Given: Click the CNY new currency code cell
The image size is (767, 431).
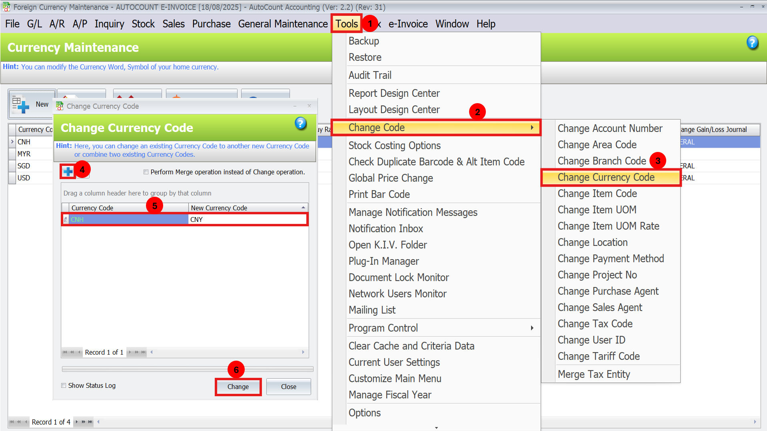Looking at the screenshot, I should click(247, 219).
